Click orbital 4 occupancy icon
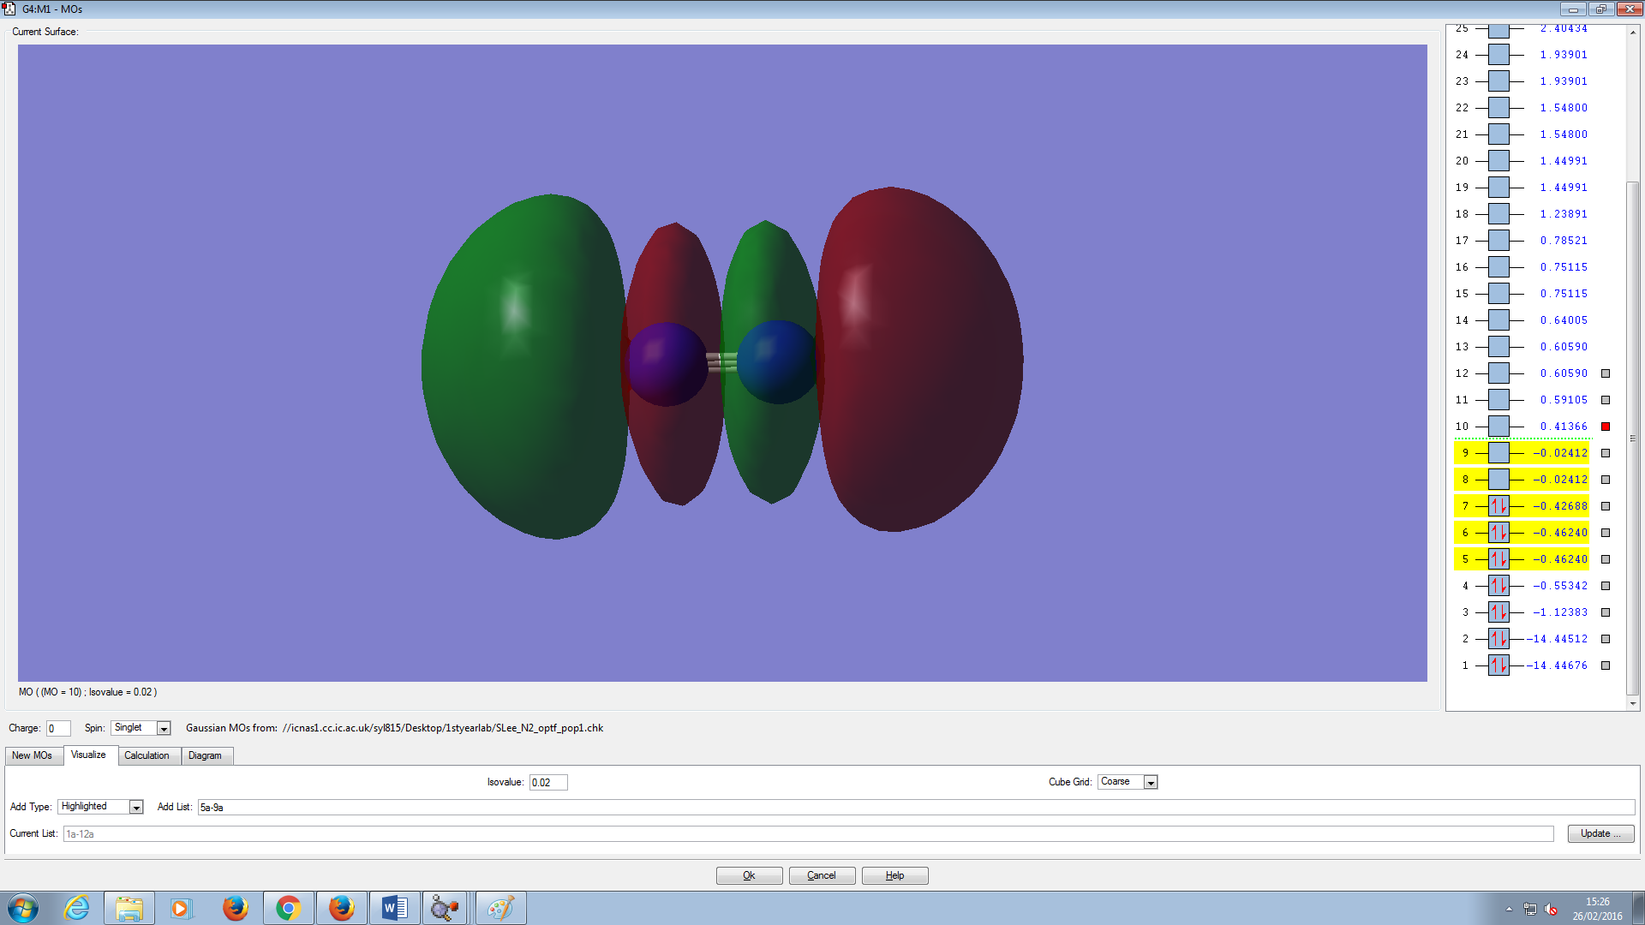 [1498, 586]
